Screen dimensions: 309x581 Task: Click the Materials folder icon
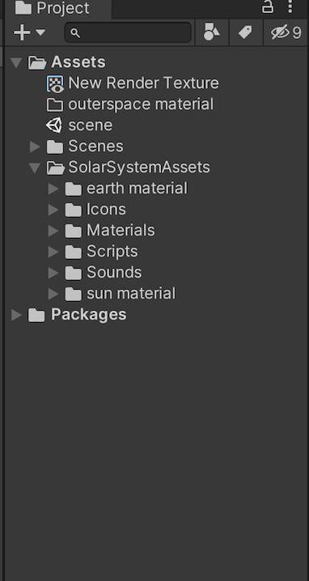click(x=74, y=231)
